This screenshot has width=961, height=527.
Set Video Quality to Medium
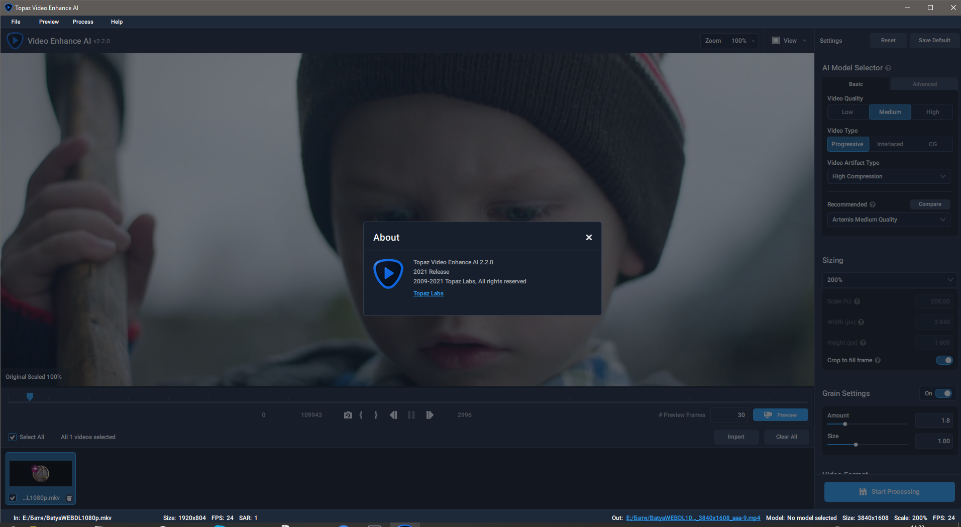pos(890,112)
